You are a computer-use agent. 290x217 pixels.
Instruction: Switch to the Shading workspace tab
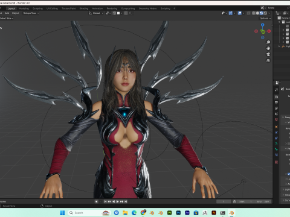[x=84, y=8]
